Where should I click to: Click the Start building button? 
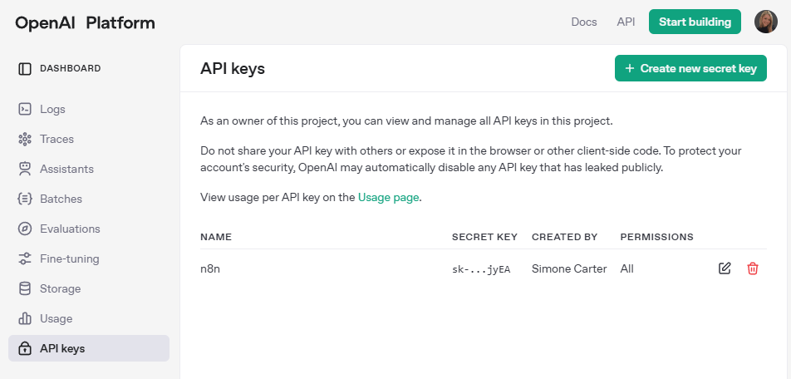(x=695, y=22)
